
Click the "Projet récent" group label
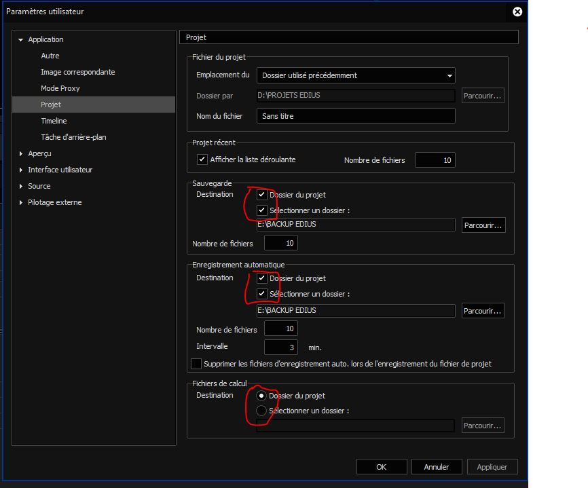coord(214,143)
